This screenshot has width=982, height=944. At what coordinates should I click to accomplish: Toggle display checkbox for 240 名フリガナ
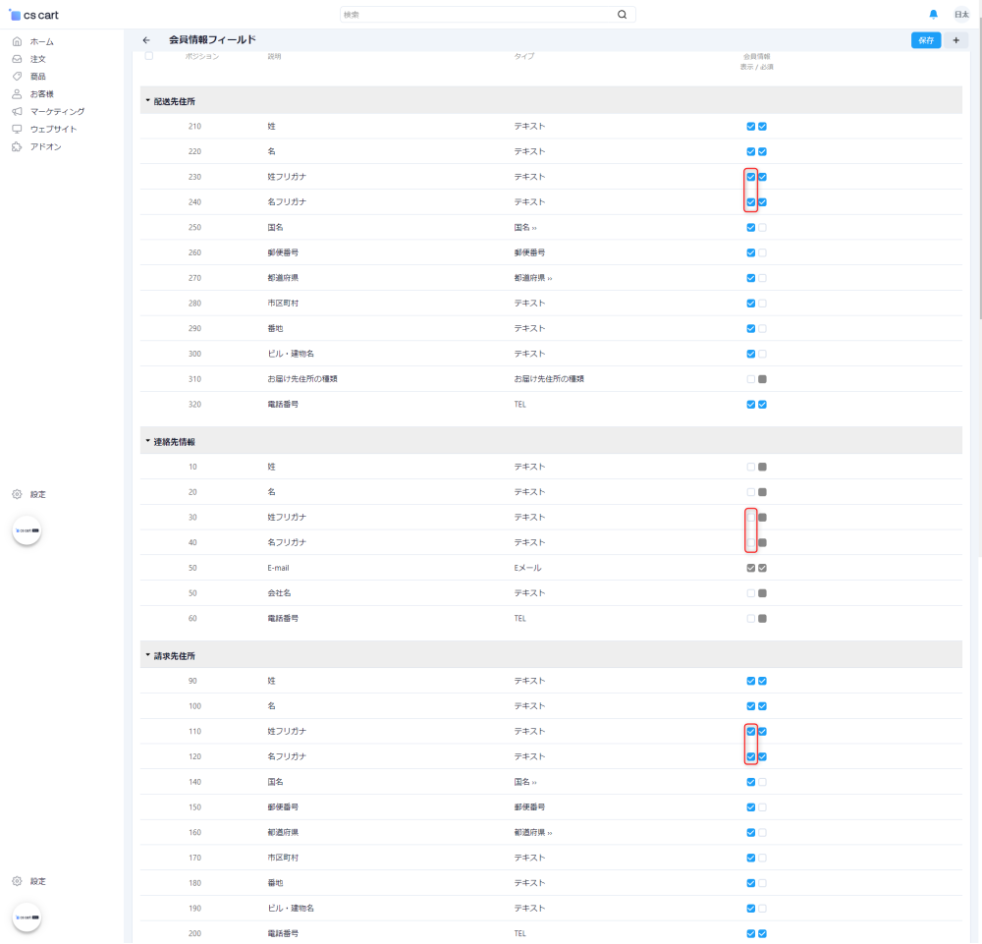tap(751, 202)
